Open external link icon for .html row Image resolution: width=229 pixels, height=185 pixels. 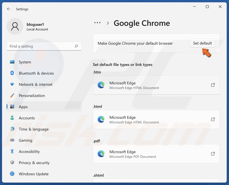[x=213, y=119]
